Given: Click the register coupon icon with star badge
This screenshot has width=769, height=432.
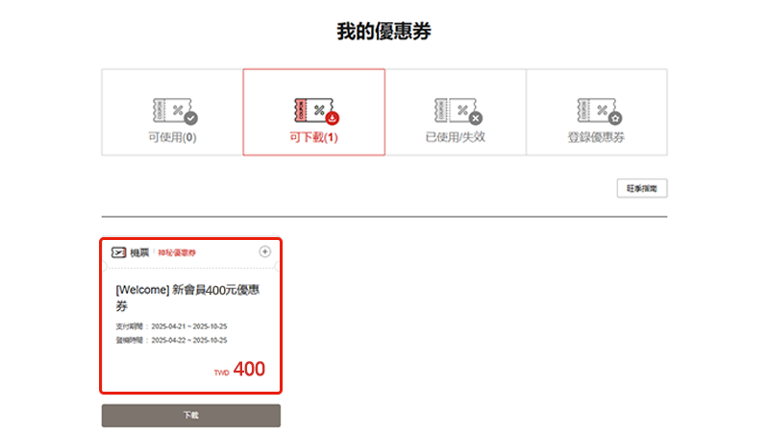Looking at the screenshot, I should (x=597, y=111).
